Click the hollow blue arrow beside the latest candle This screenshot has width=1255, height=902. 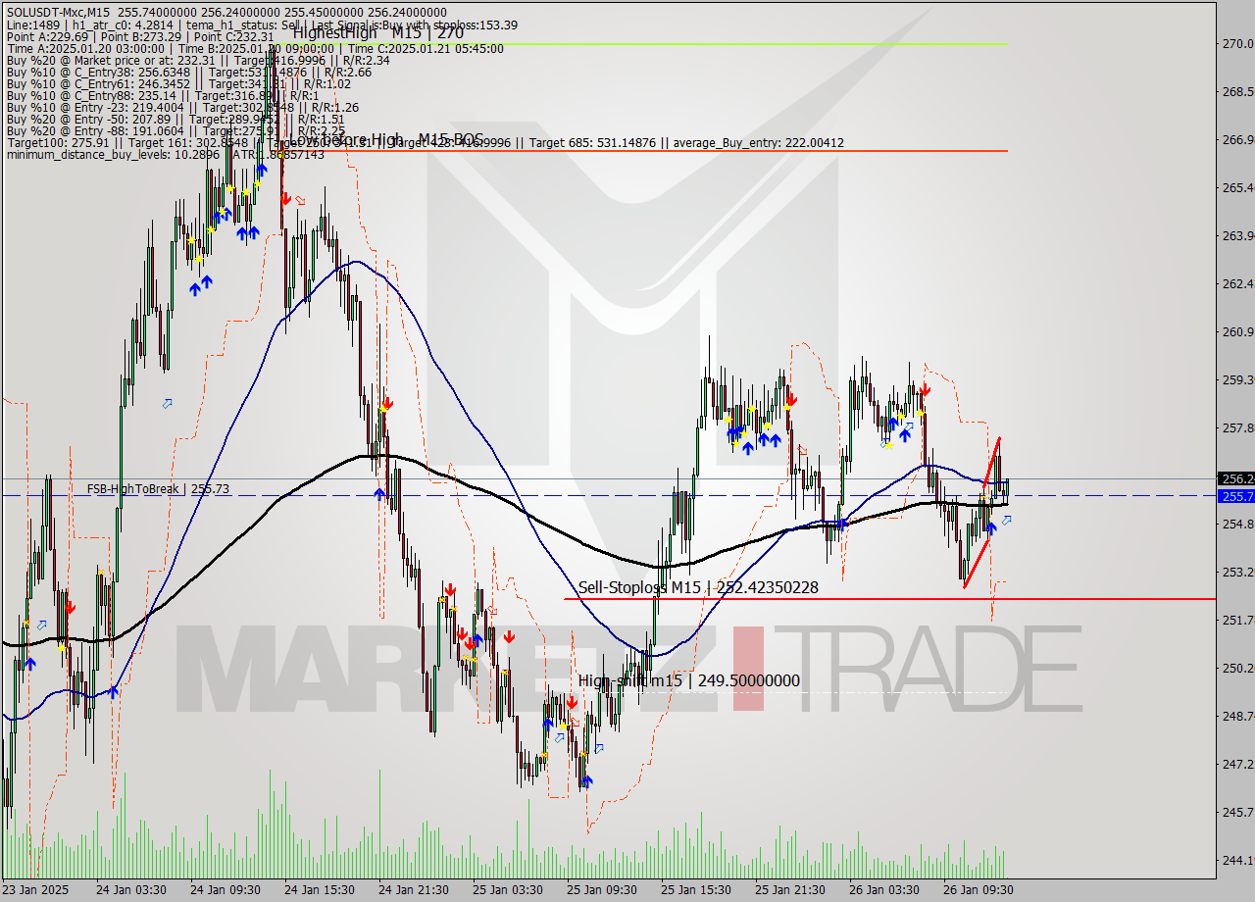click(1006, 521)
